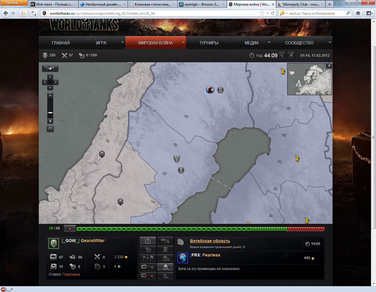Open the bookmarks menu button
This screenshot has height=292, width=376.
click(x=369, y=13)
